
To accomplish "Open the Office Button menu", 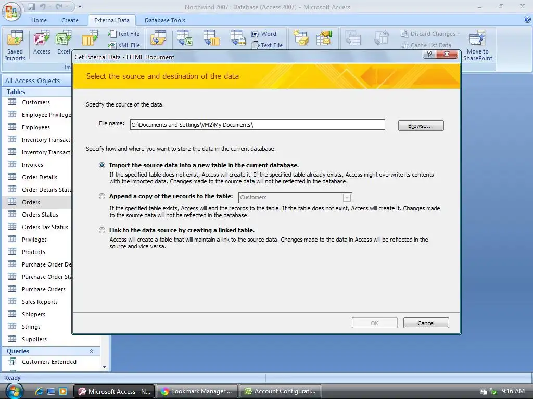I will [11, 11].
